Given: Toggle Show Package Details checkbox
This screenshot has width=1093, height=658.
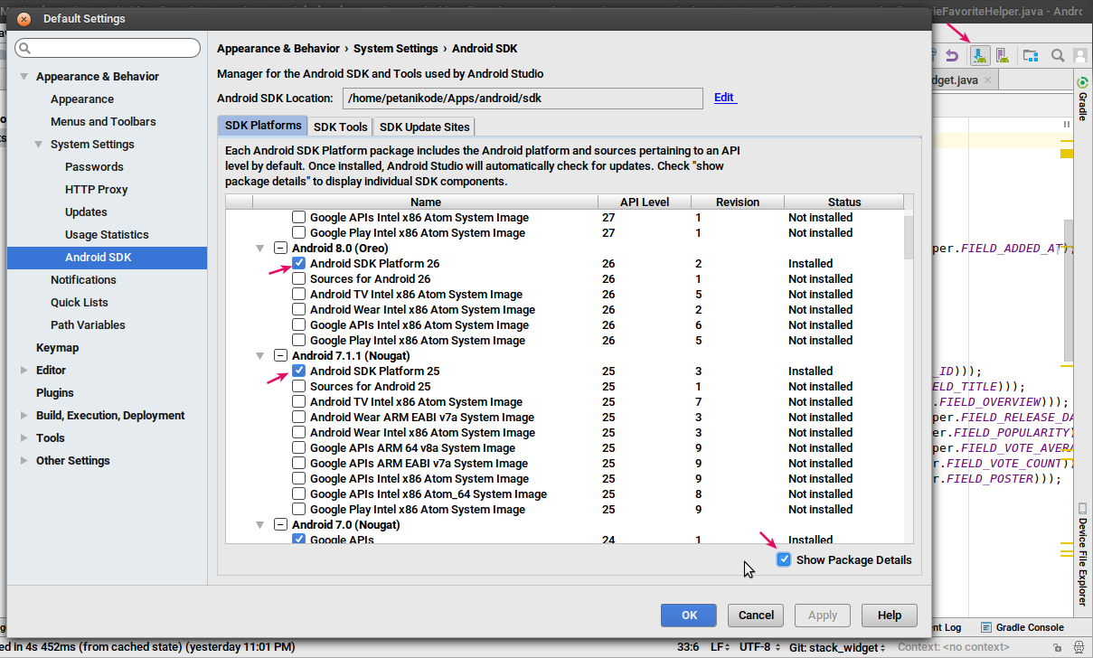Looking at the screenshot, I should pos(784,559).
